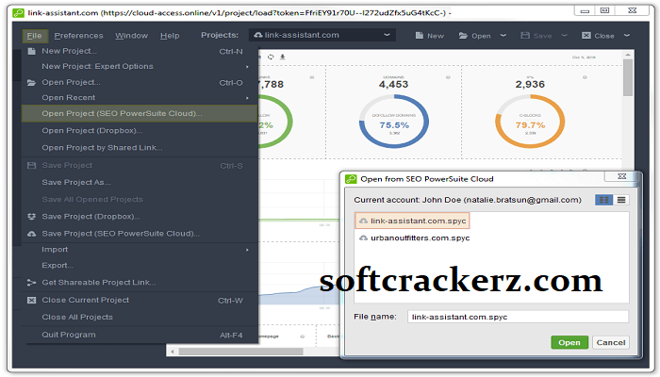660x377 pixels.
Task: Expand the arrow next to toolbar Close
Action: tap(627, 36)
